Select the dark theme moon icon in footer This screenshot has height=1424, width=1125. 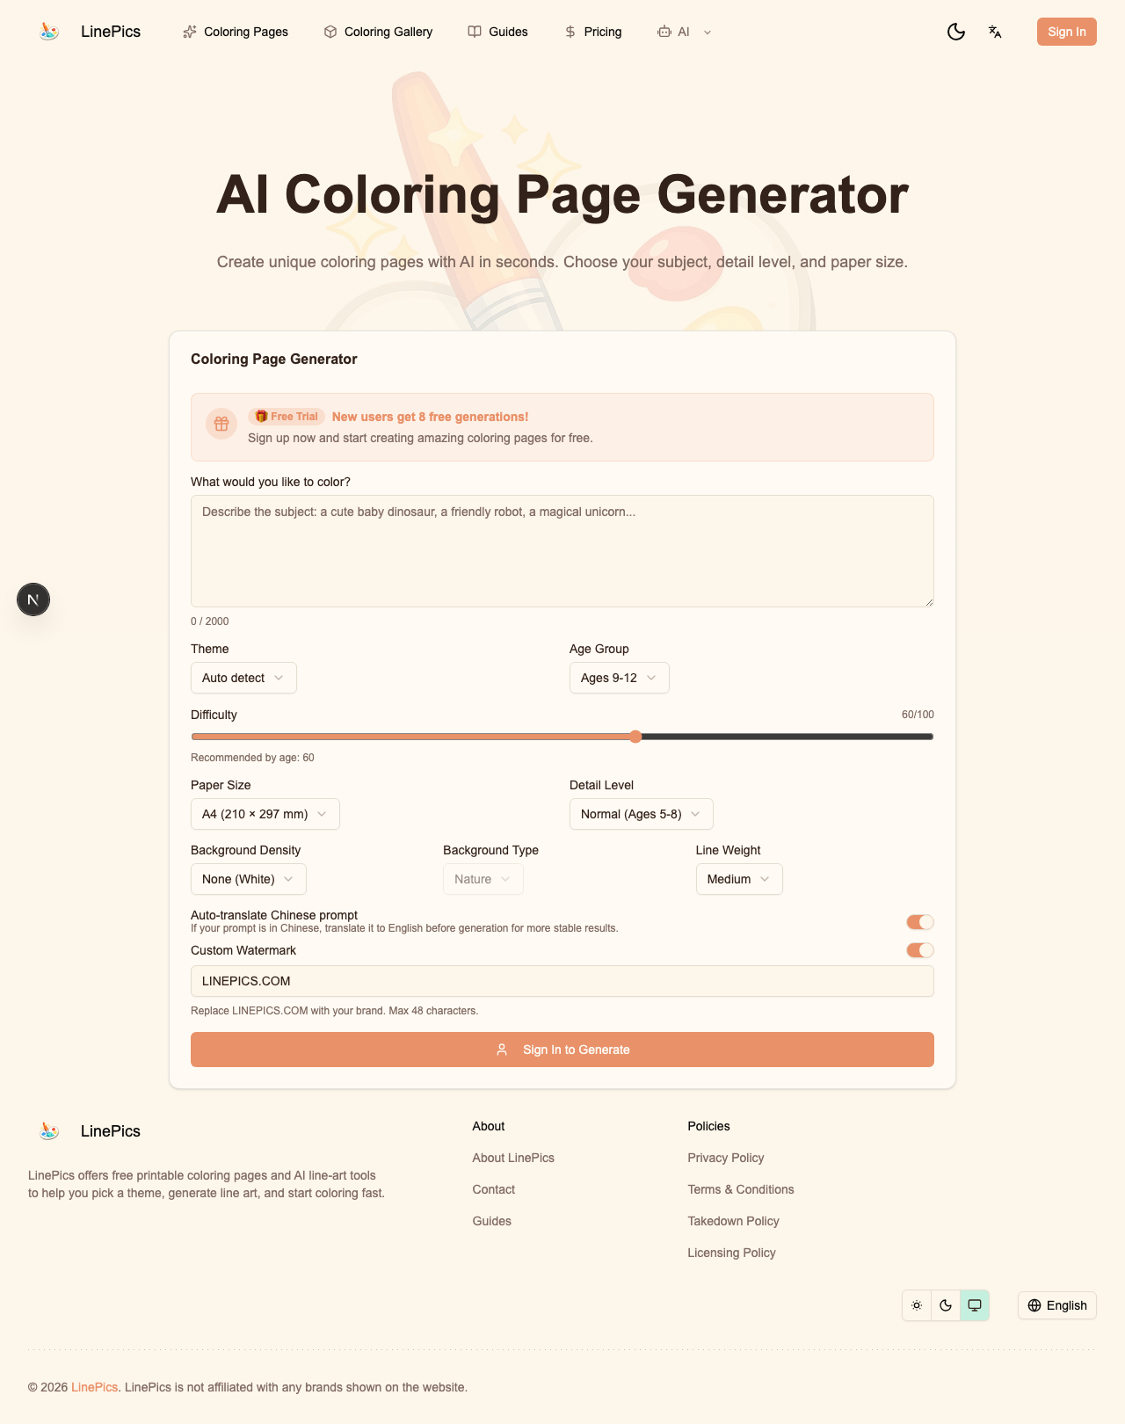(946, 1305)
